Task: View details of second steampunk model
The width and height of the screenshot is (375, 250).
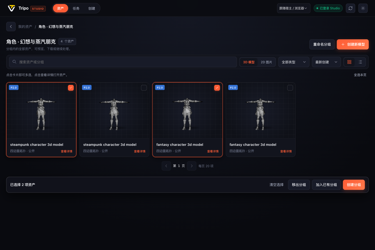Action: [140, 151]
